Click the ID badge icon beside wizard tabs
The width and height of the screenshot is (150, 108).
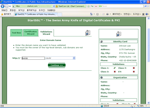88,33
